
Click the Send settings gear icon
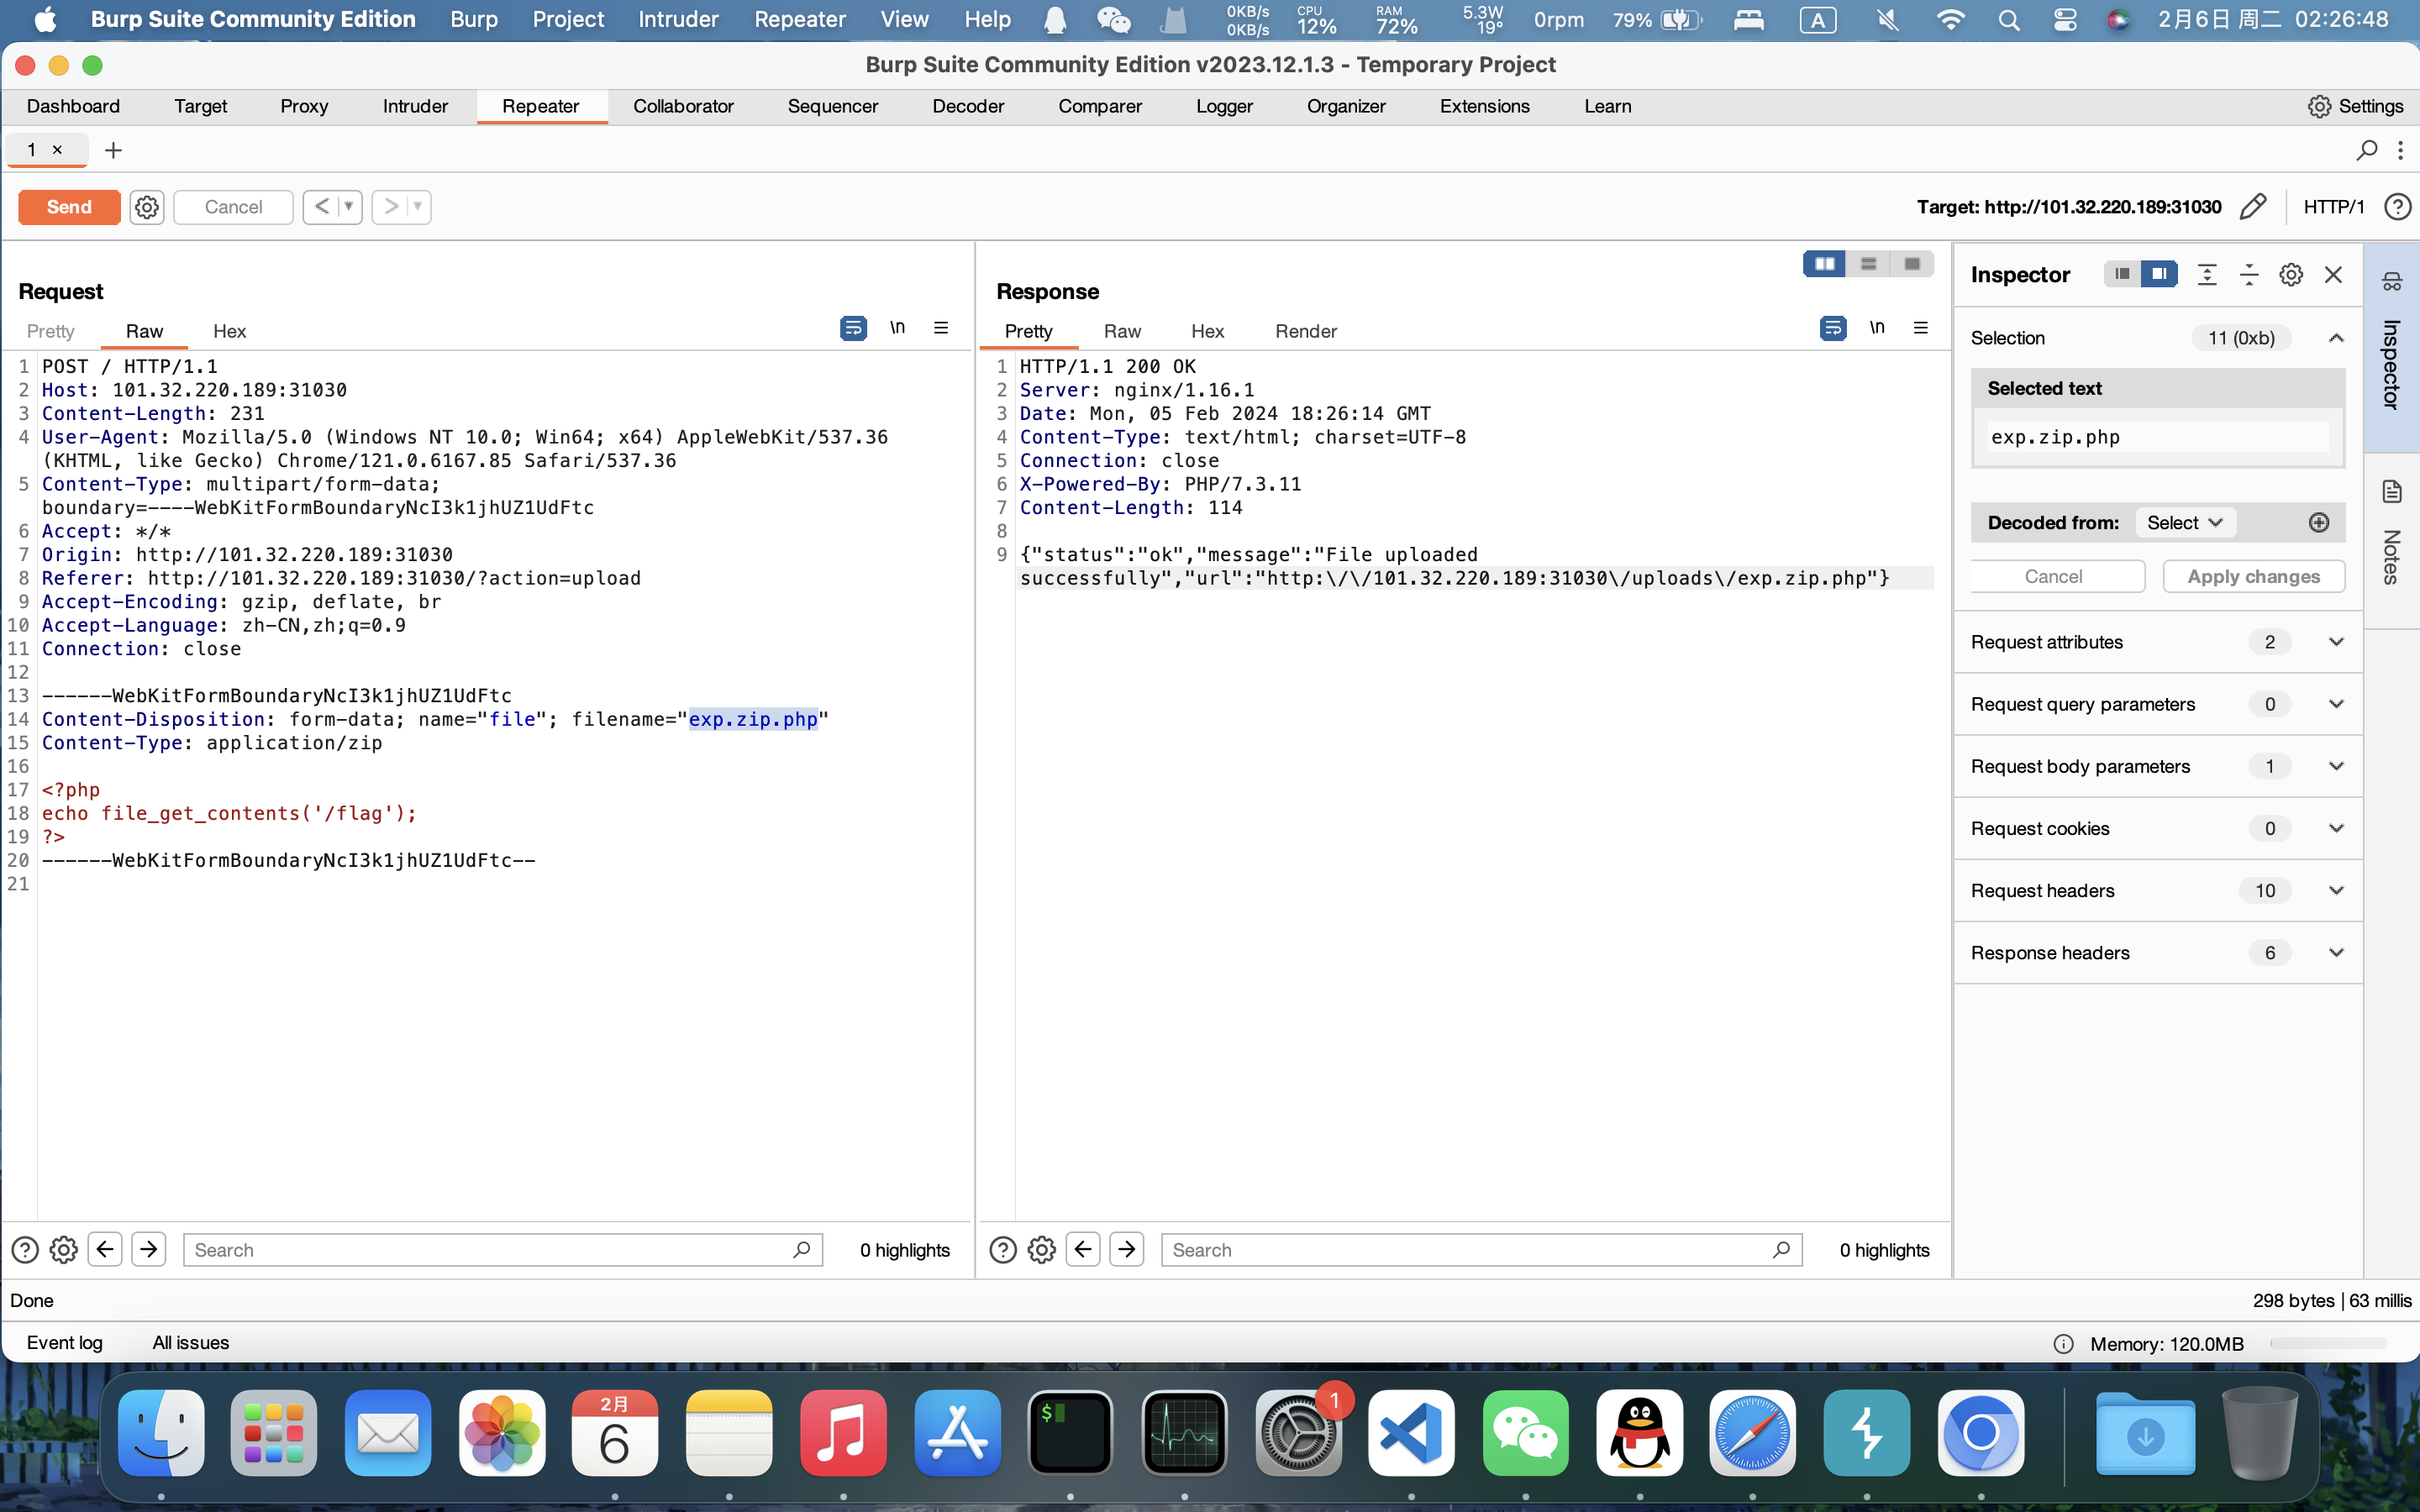147,207
